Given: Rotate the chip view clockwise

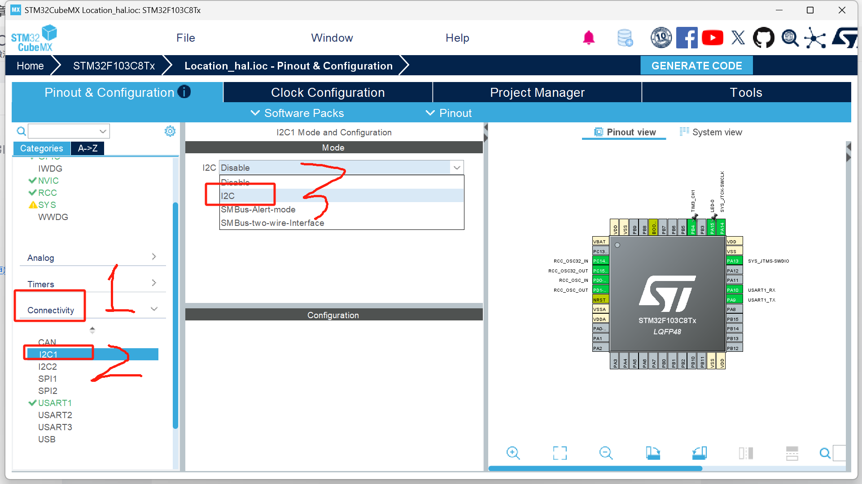Looking at the screenshot, I should pyautogui.click(x=652, y=453).
